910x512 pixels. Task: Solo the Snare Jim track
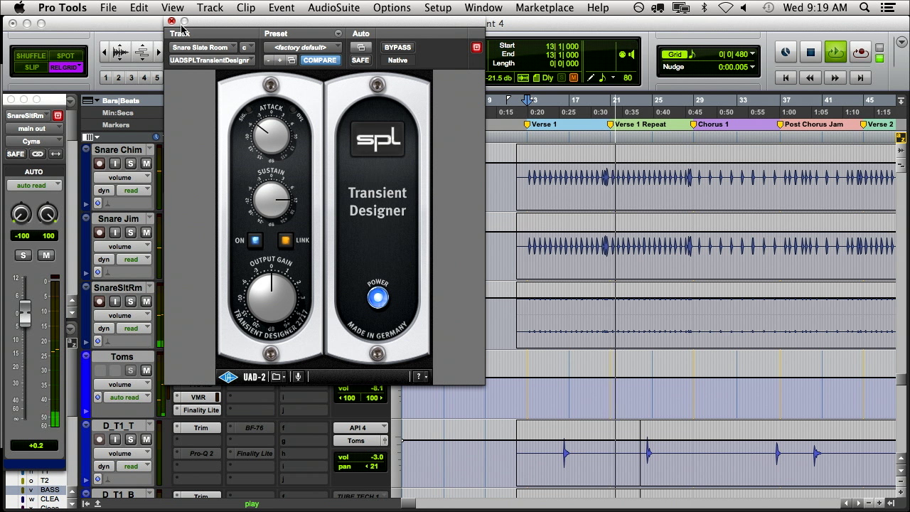(131, 233)
